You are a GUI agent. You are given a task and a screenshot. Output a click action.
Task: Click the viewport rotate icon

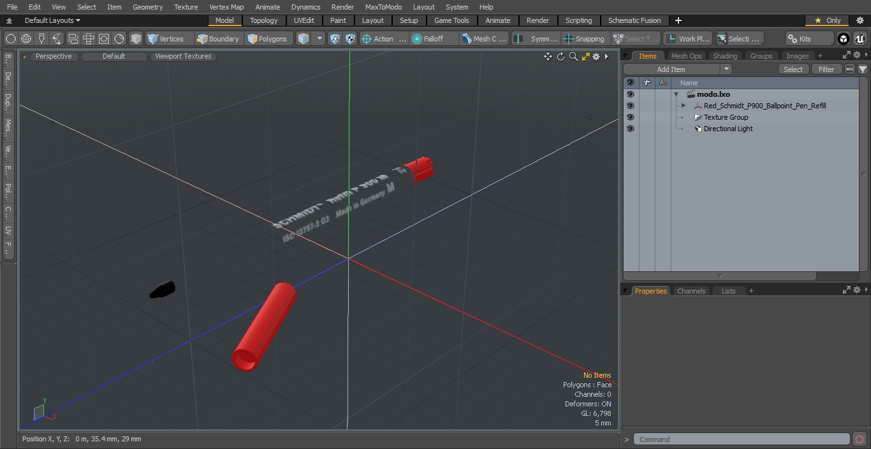560,57
